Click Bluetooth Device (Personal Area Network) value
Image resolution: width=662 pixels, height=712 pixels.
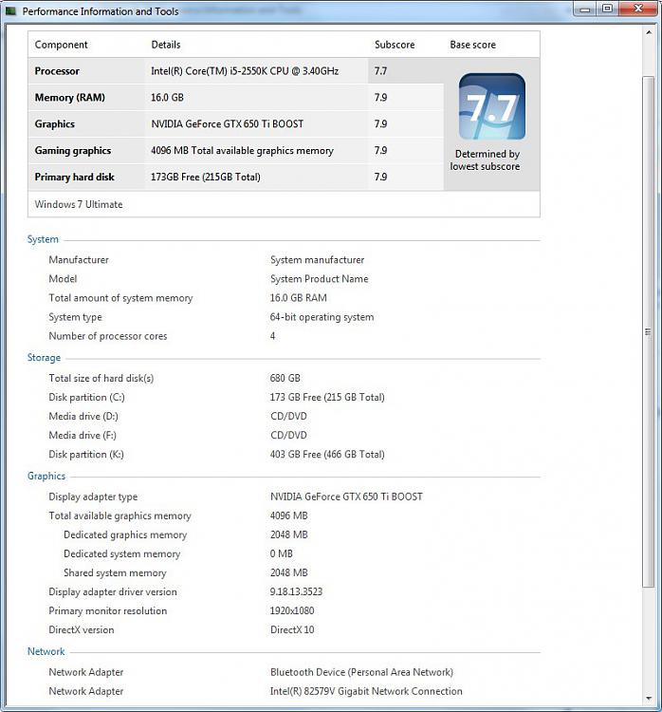tap(361, 672)
